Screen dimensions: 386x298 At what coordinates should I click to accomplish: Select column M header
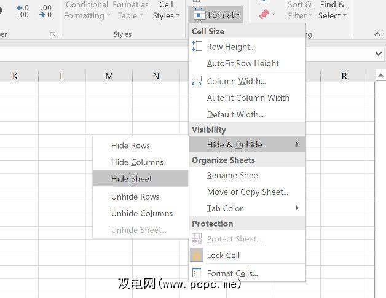pos(109,76)
